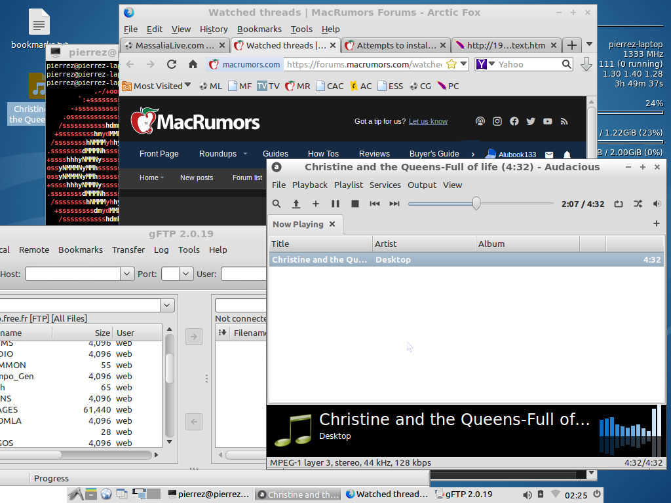Open the MR bookmark

[298, 86]
